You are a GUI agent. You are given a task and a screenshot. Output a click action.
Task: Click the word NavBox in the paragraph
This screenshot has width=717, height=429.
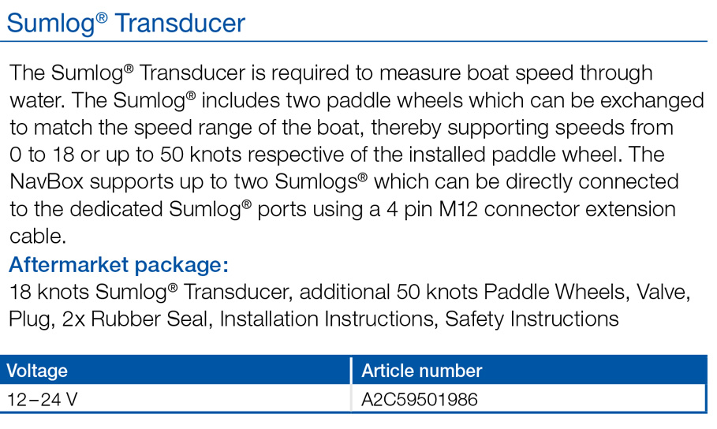(47, 182)
